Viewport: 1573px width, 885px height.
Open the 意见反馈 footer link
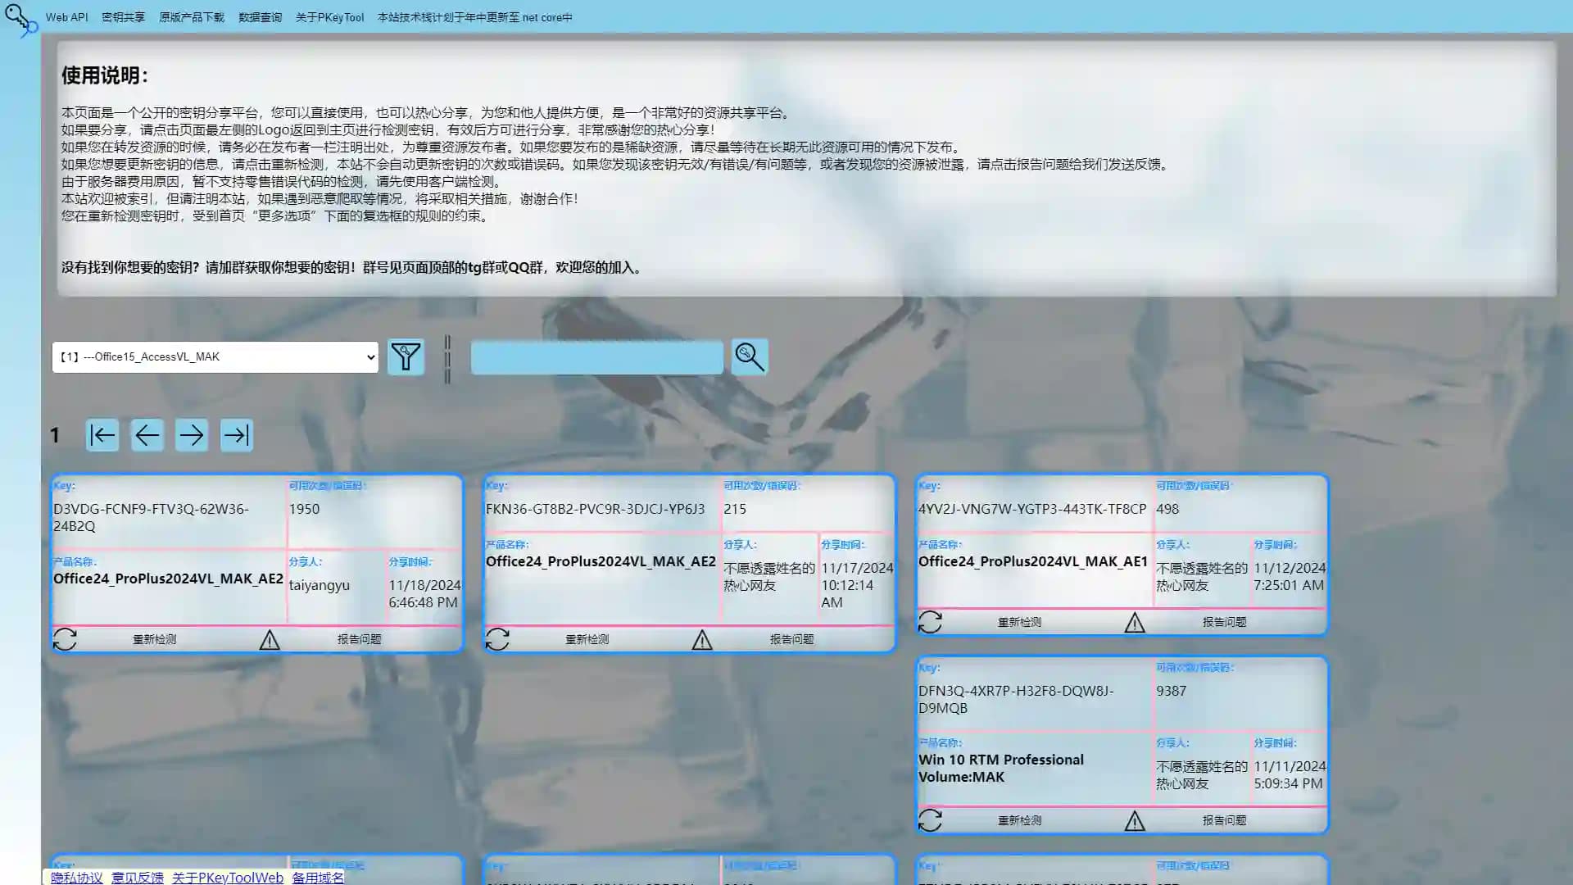(138, 878)
